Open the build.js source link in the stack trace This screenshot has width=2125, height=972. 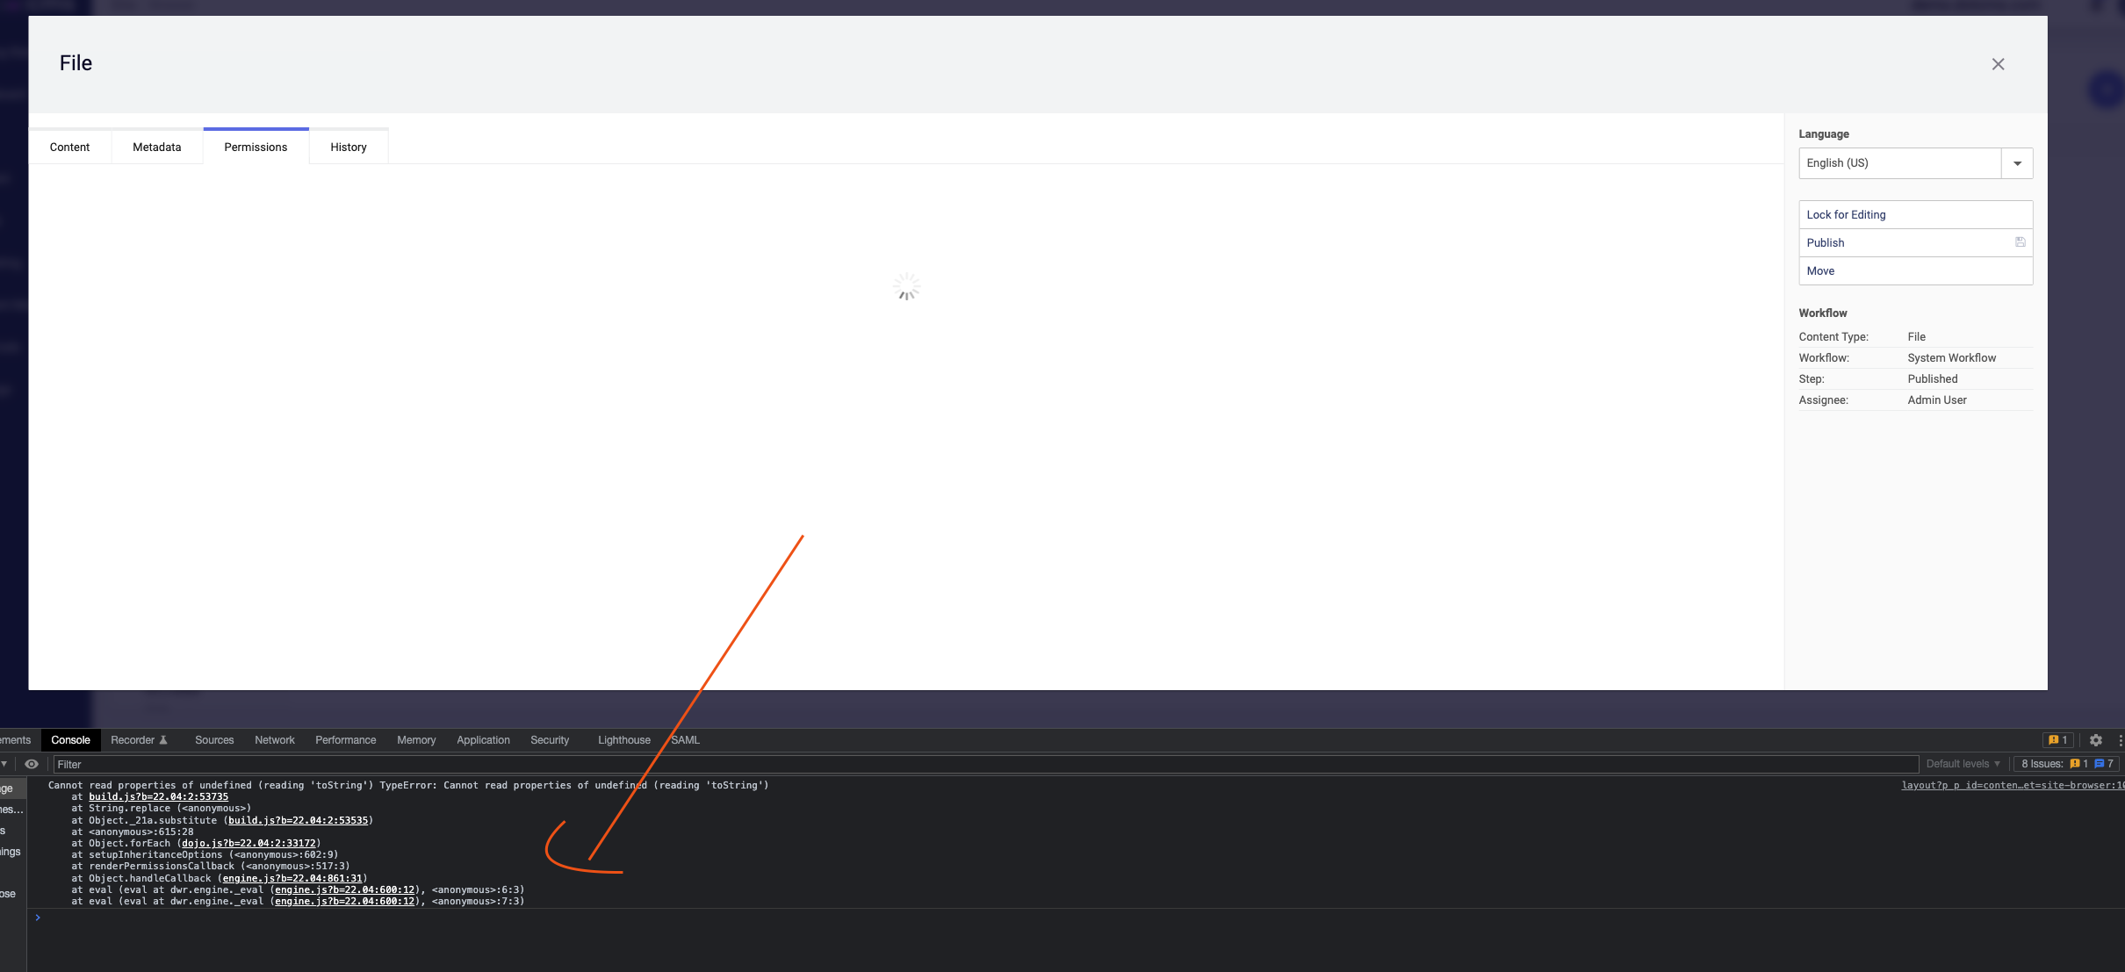[158, 796]
